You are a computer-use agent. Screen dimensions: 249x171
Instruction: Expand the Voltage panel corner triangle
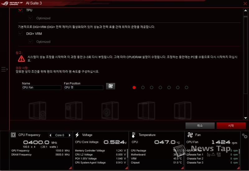(x=126, y=168)
